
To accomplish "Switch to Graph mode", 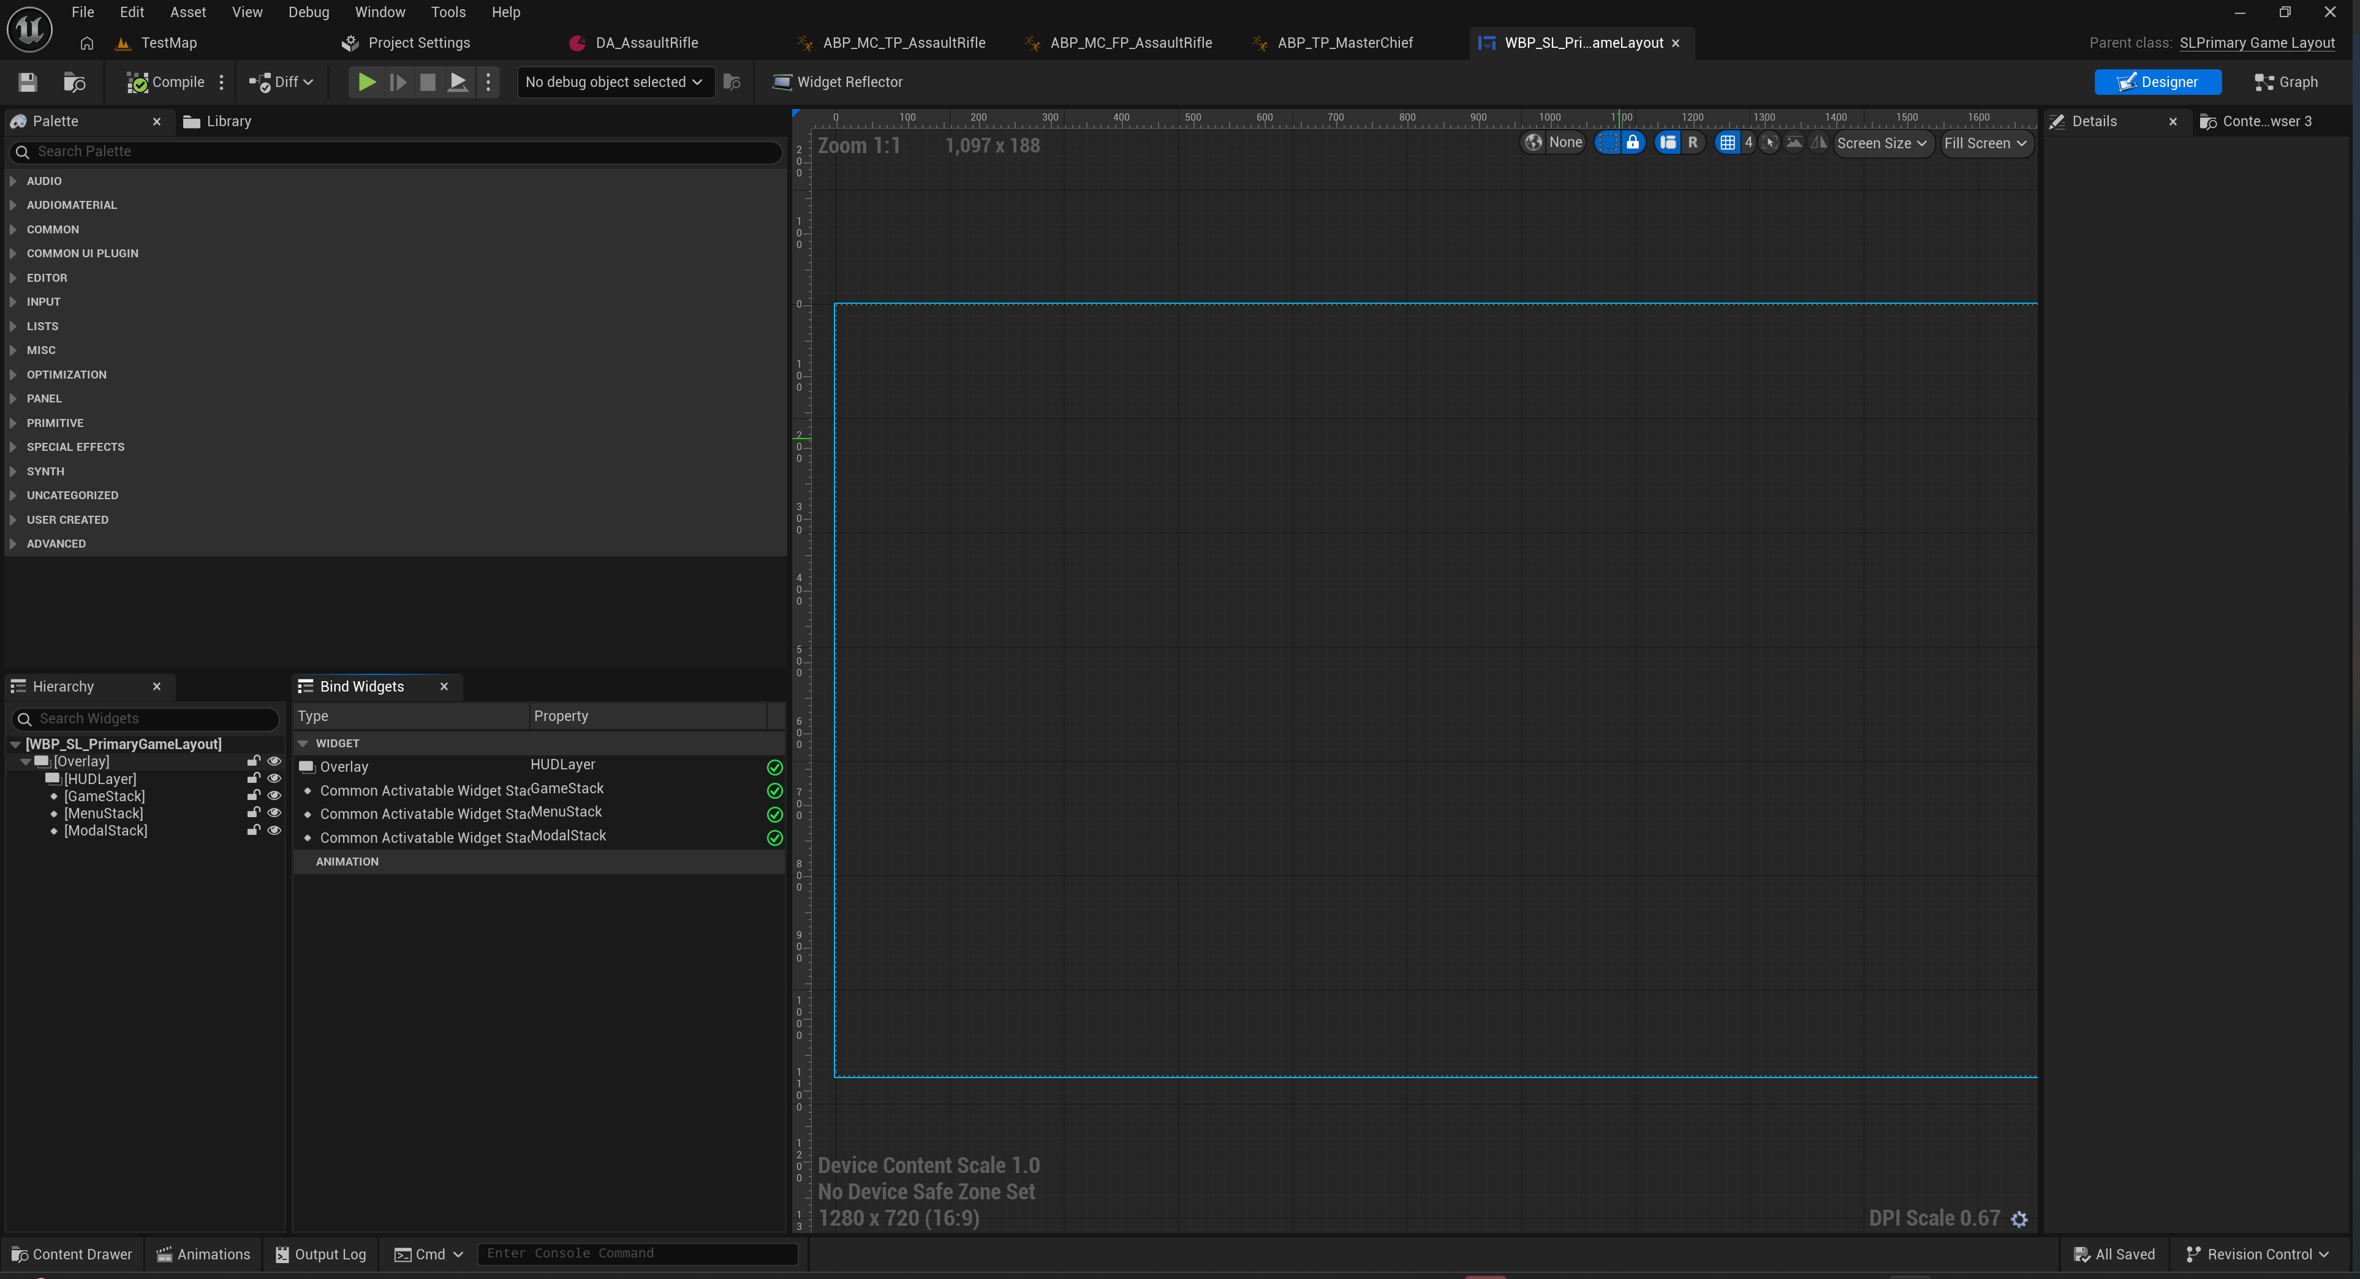I will click(2286, 83).
